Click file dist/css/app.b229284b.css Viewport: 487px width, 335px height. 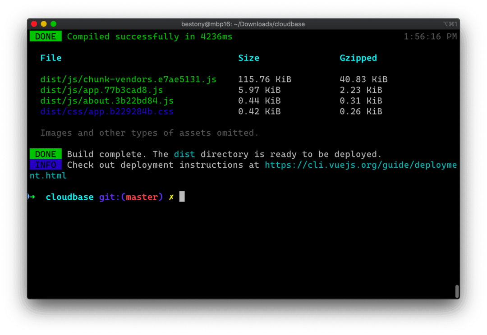(107, 111)
